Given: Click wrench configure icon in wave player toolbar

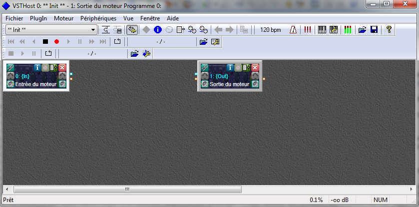Looking at the screenshot, I should tap(146, 54).
